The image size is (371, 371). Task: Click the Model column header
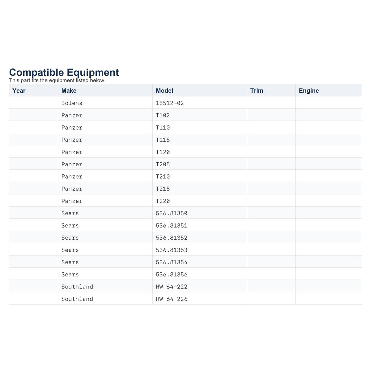[x=200, y=90]
